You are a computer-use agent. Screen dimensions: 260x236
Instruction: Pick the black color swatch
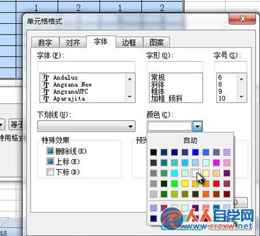[153, 152]
